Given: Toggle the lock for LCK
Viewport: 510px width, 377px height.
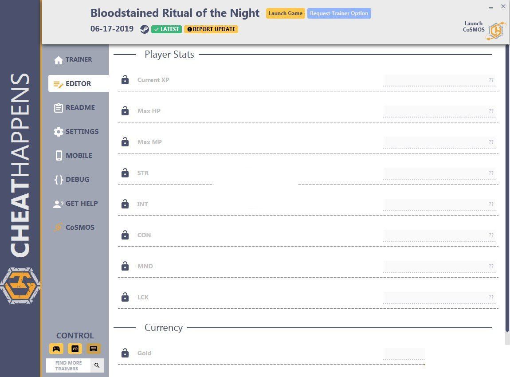Looking at the screenshot, I should (125, 297).
